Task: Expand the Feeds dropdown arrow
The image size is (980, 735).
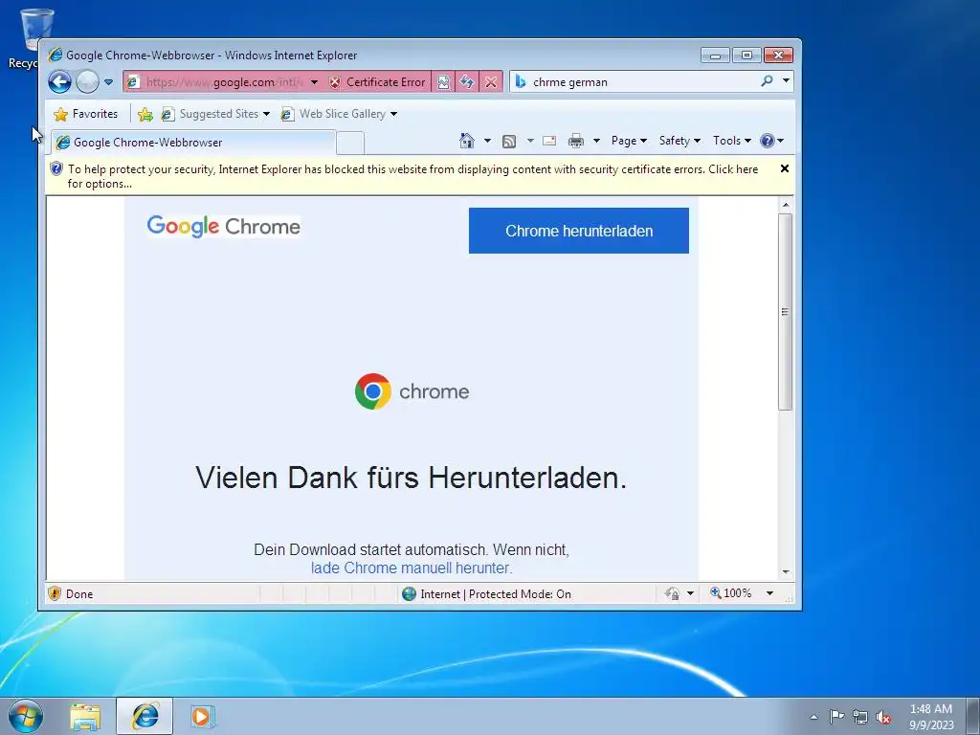Action: click(530, 141)
